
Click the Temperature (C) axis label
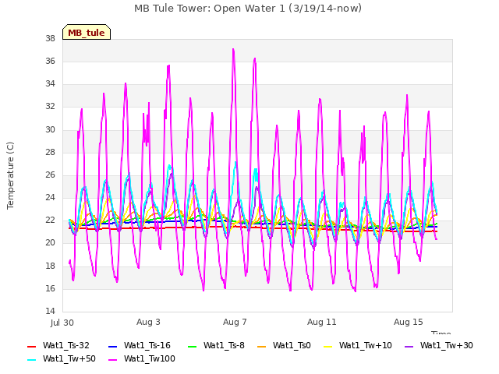click(x=10, y=175)
